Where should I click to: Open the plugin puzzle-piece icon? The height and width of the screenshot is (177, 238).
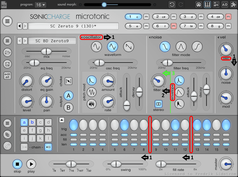233,5
